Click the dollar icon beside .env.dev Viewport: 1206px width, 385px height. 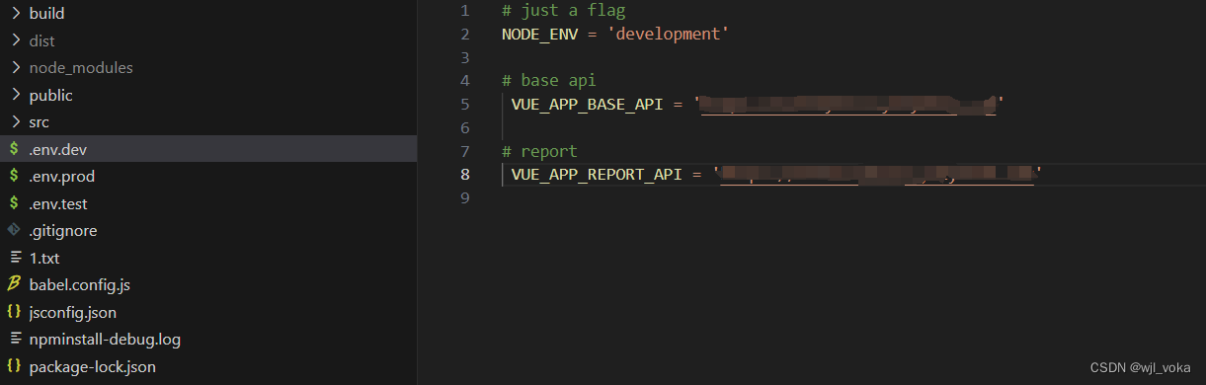[x=14, y=149]
